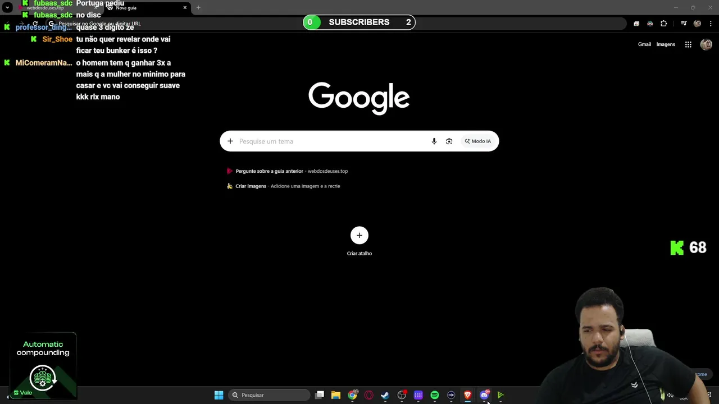719x404 pixels.
Task: Open Steam from taskbar
Action: point(385,395)
